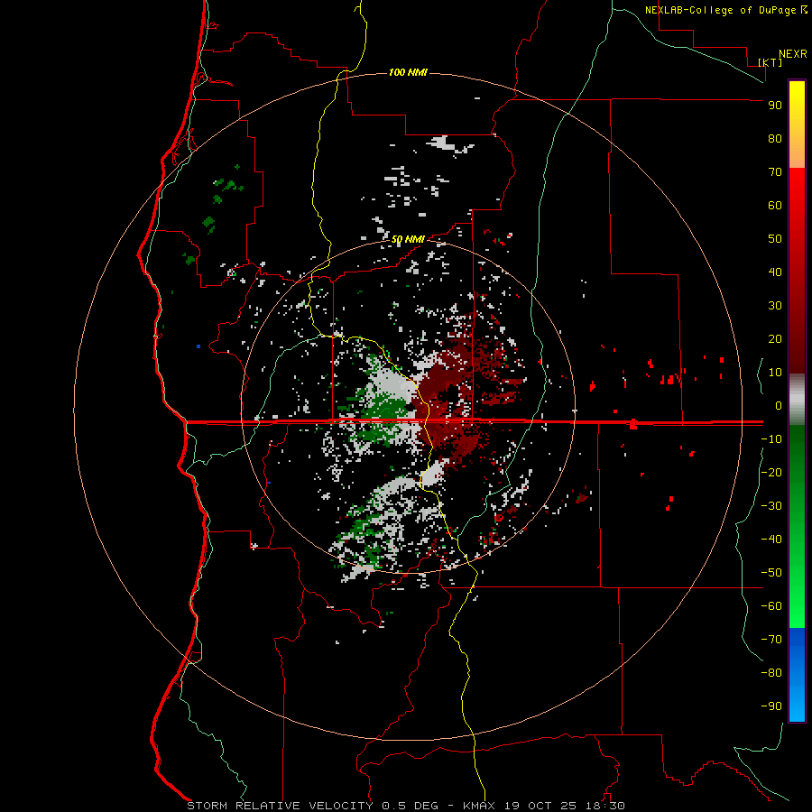Click the blue segment of the color bar
This screenshot has height=812, width=812.
(797, 674)
